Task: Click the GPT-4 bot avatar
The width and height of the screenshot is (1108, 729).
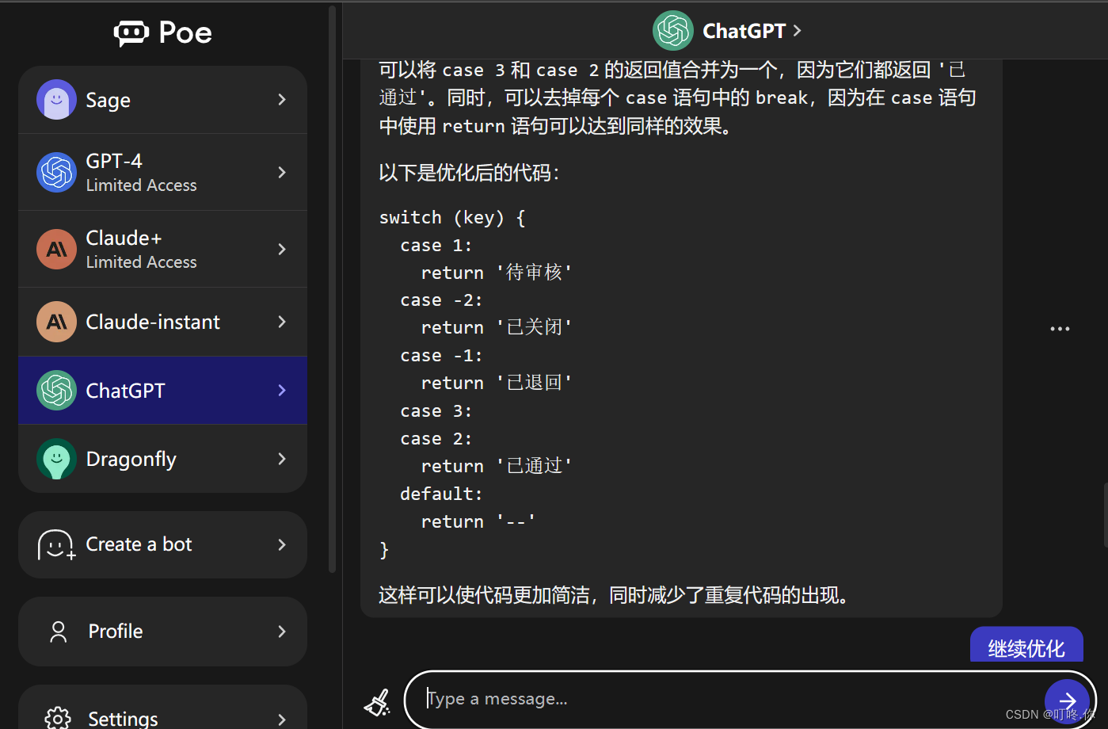Action: [x=56, y=172]
